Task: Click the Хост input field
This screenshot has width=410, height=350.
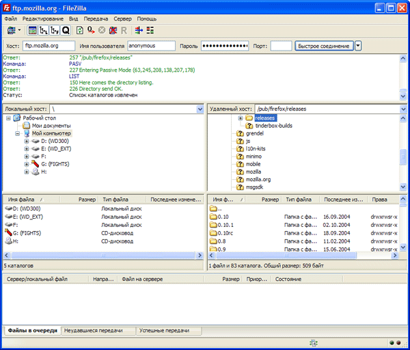Action: pyautogui.click(x=49, y=46)
